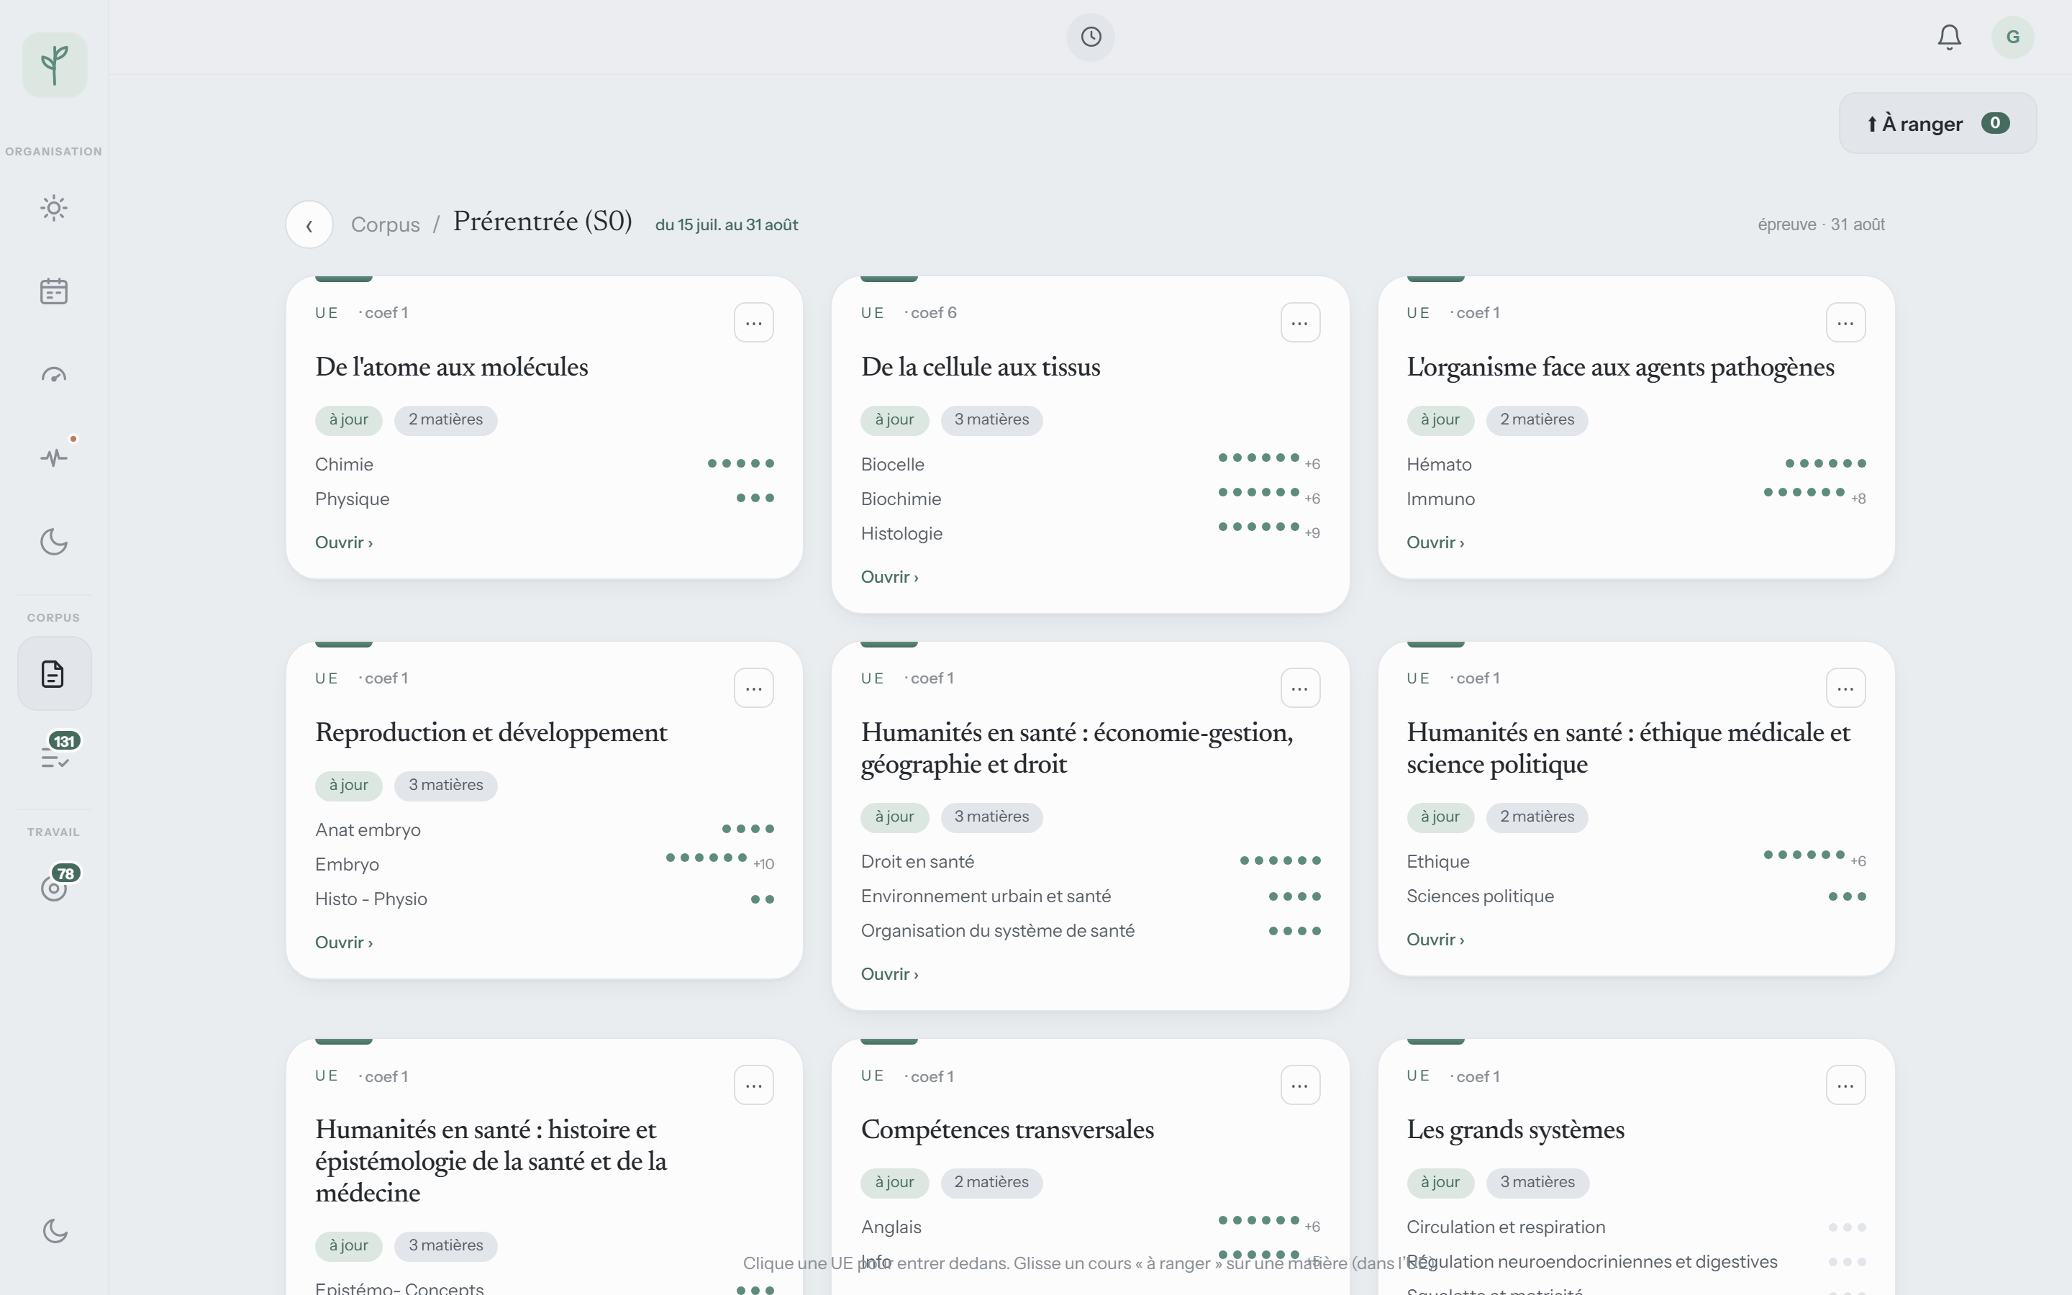Open options menu for histoire et épistémologie card

[753, 1085]
